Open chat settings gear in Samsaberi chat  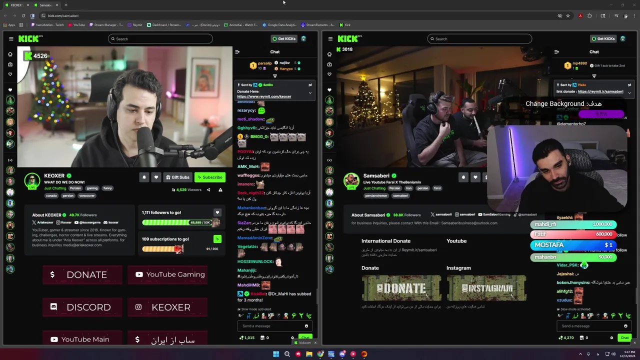611,337
